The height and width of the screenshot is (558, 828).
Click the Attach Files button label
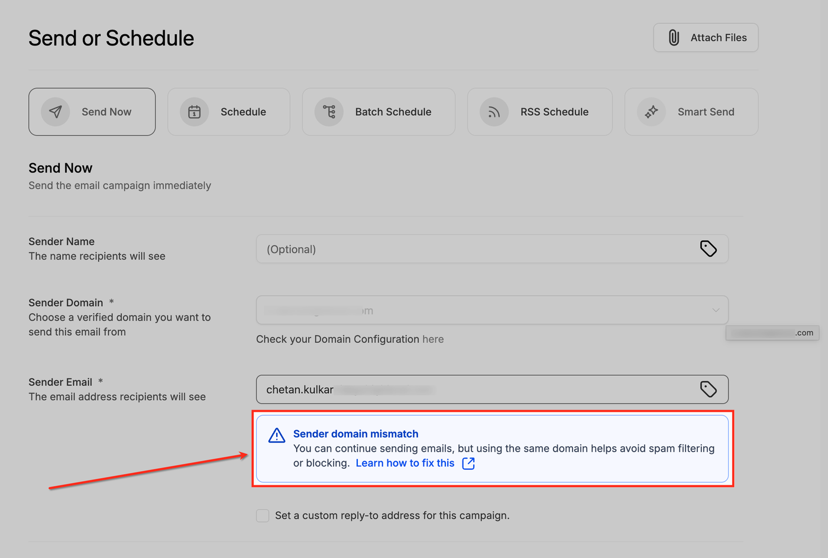(719, 38)
